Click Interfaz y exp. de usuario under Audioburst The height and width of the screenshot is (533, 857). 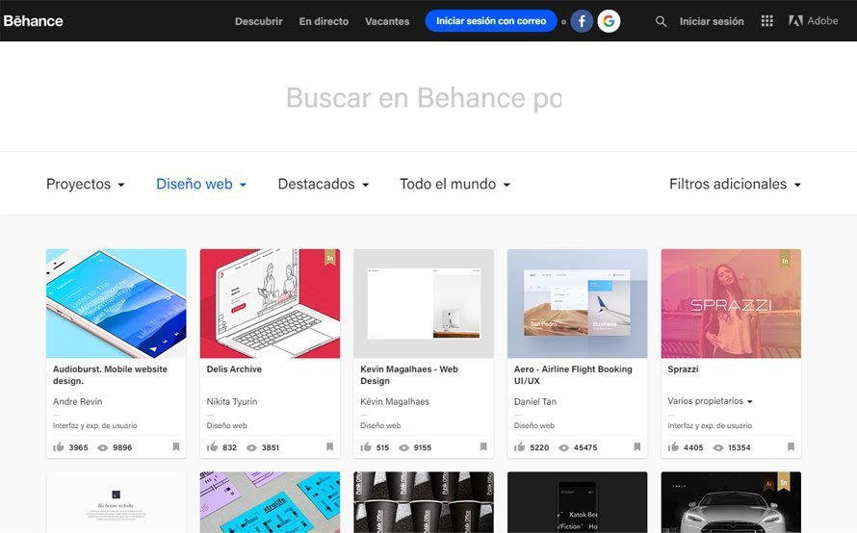[95, 425]
